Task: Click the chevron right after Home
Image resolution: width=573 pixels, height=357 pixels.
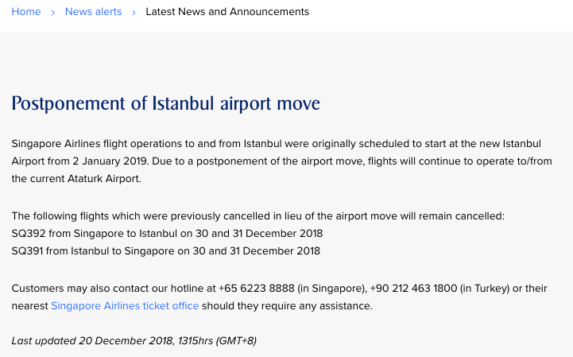Action: [53, 13]
